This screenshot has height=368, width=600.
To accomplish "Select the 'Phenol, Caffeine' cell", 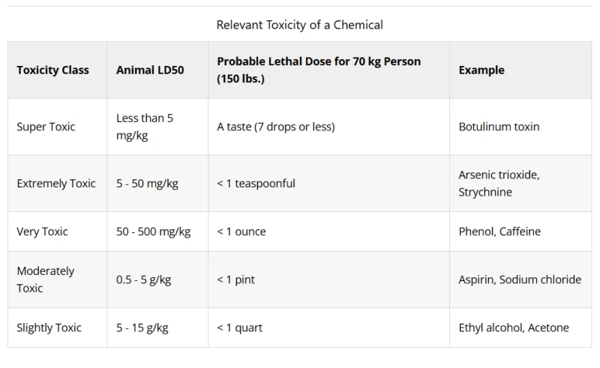I will coord(499,232).
